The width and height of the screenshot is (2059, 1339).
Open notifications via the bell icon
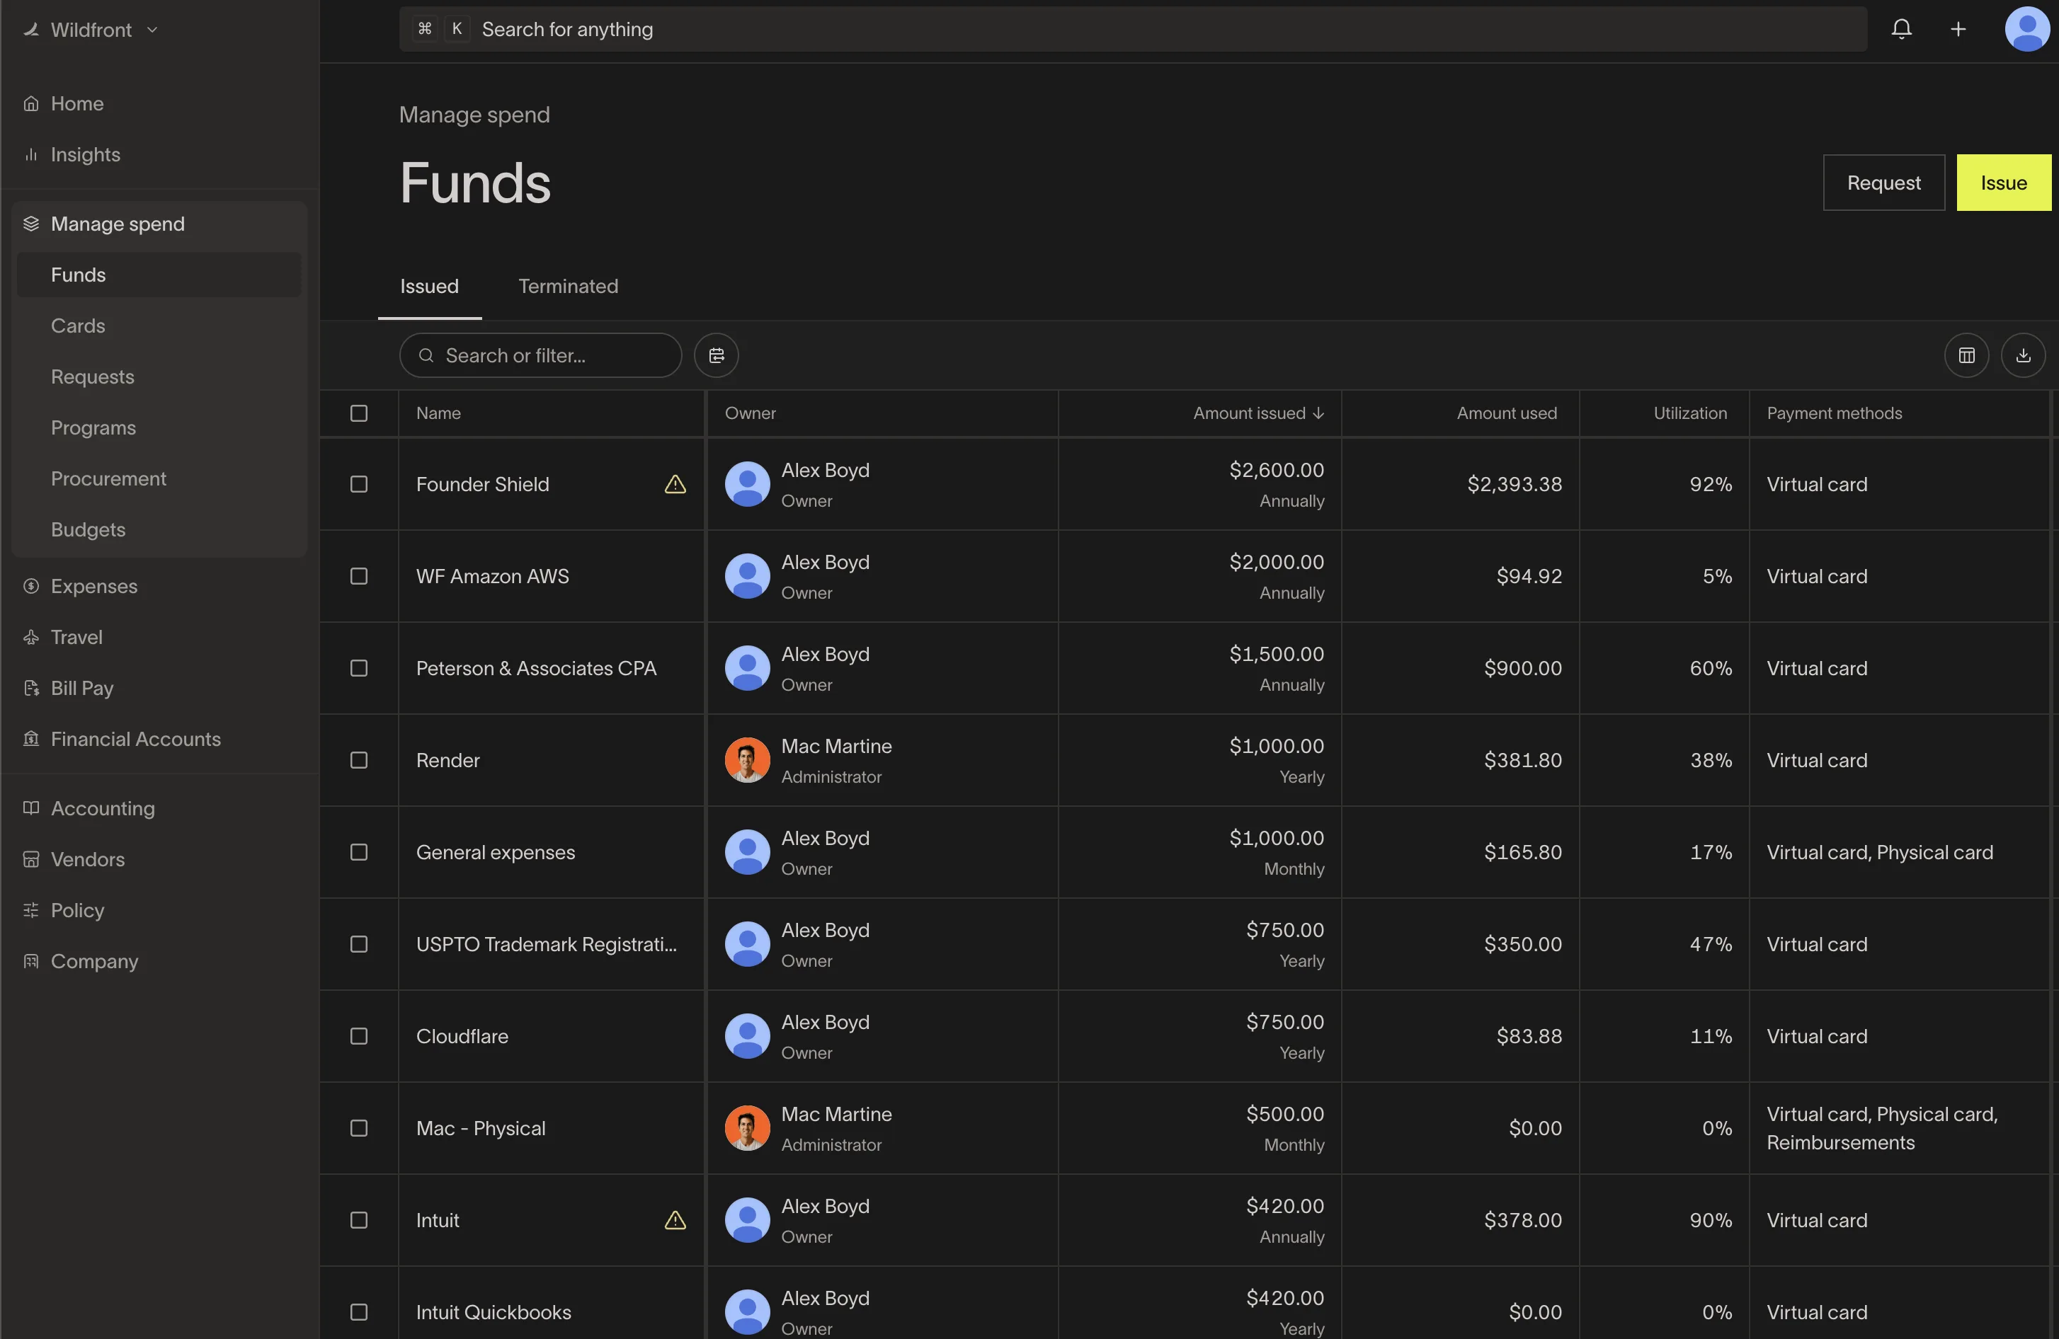1902,28
